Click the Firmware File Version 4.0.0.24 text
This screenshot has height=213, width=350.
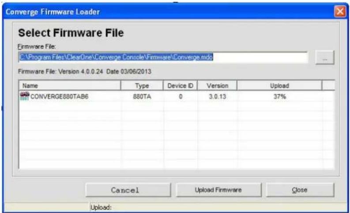click(85, 72)
